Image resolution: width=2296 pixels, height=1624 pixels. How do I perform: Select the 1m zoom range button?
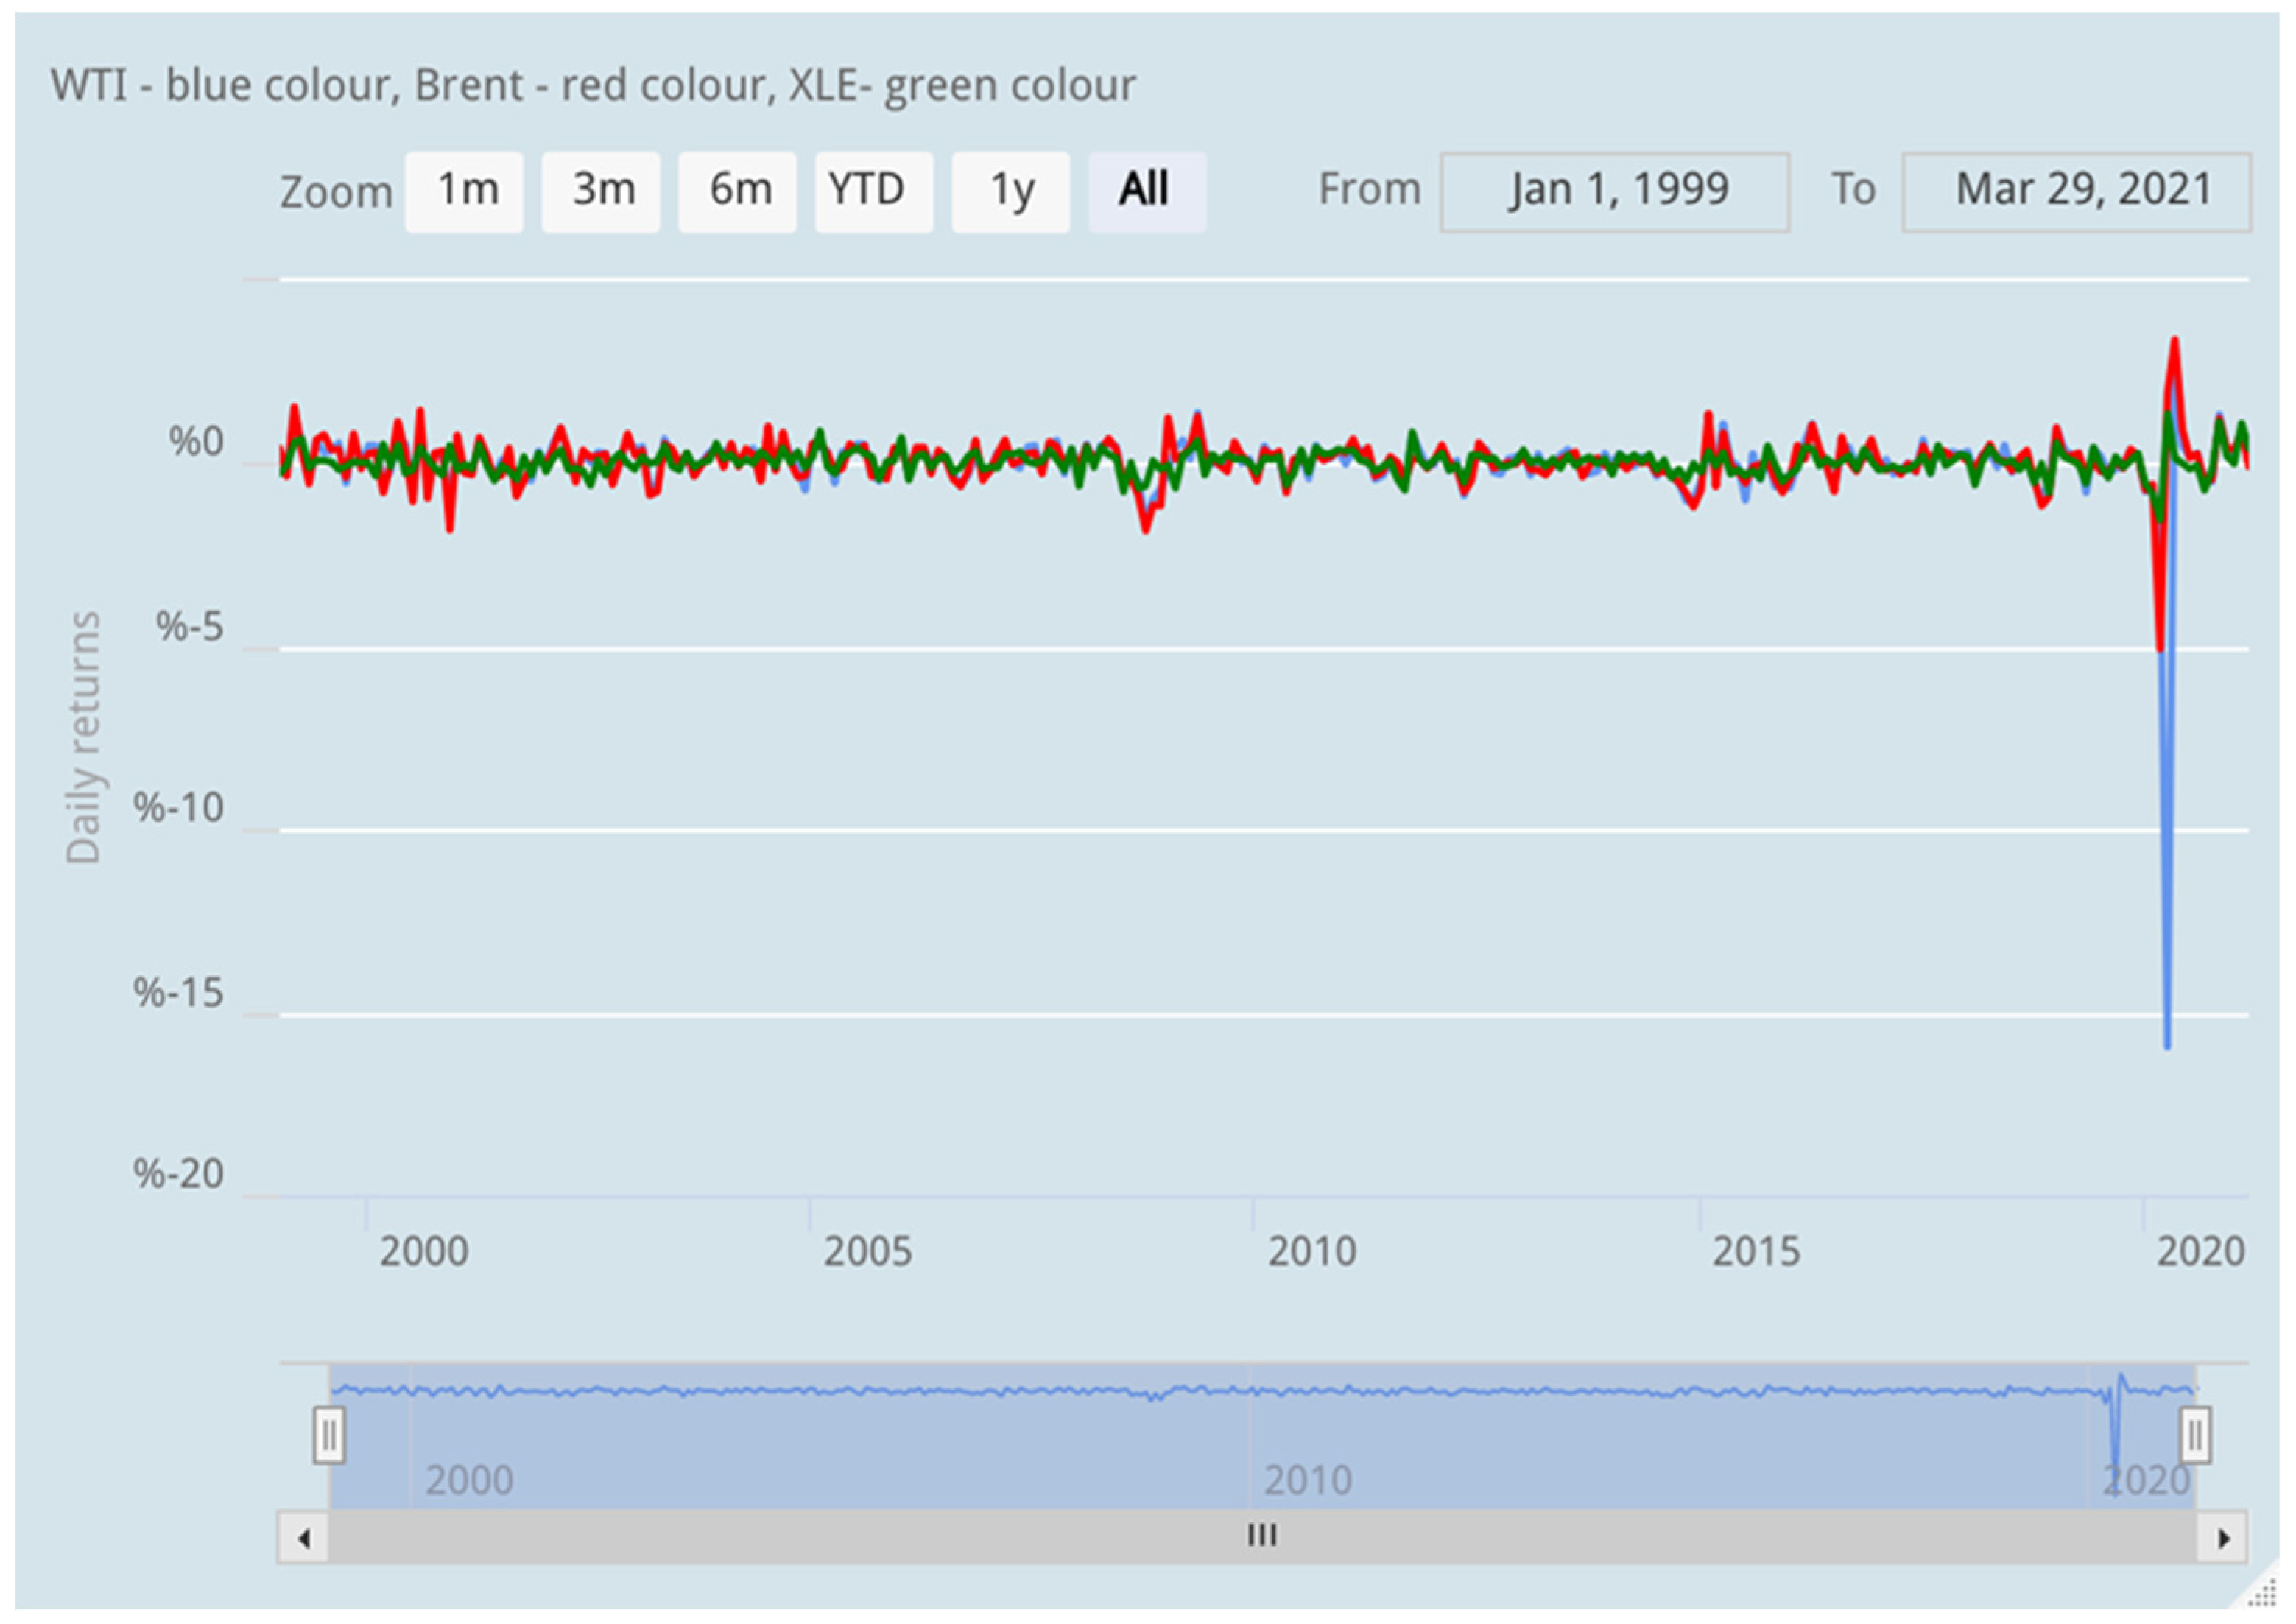click(x=464, y=192)
